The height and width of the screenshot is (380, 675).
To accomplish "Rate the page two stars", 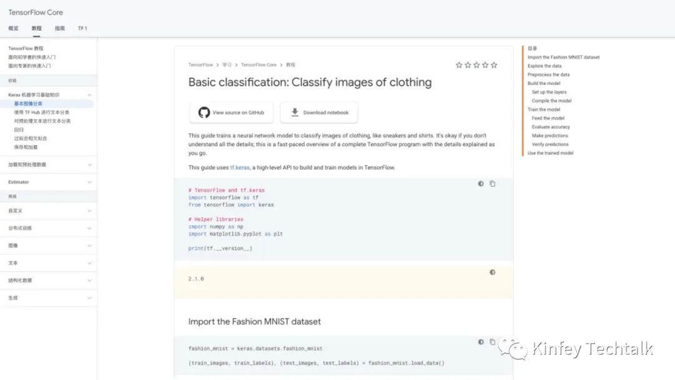I will click(x=468, y=65).
